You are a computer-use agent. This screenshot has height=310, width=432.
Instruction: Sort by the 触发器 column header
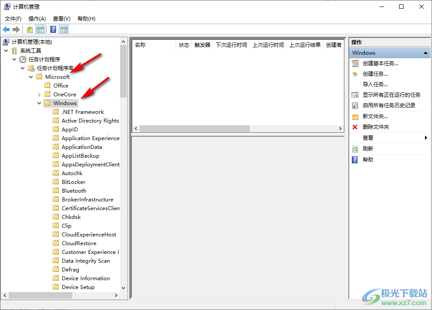coord(202,45)
